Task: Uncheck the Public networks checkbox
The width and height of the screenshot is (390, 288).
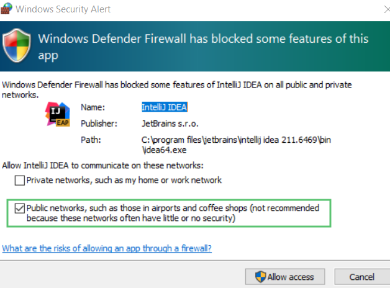Action: coord(20,209)
